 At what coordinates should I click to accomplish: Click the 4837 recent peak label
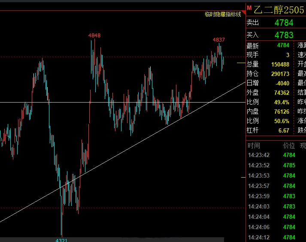[x=219, y=40]
